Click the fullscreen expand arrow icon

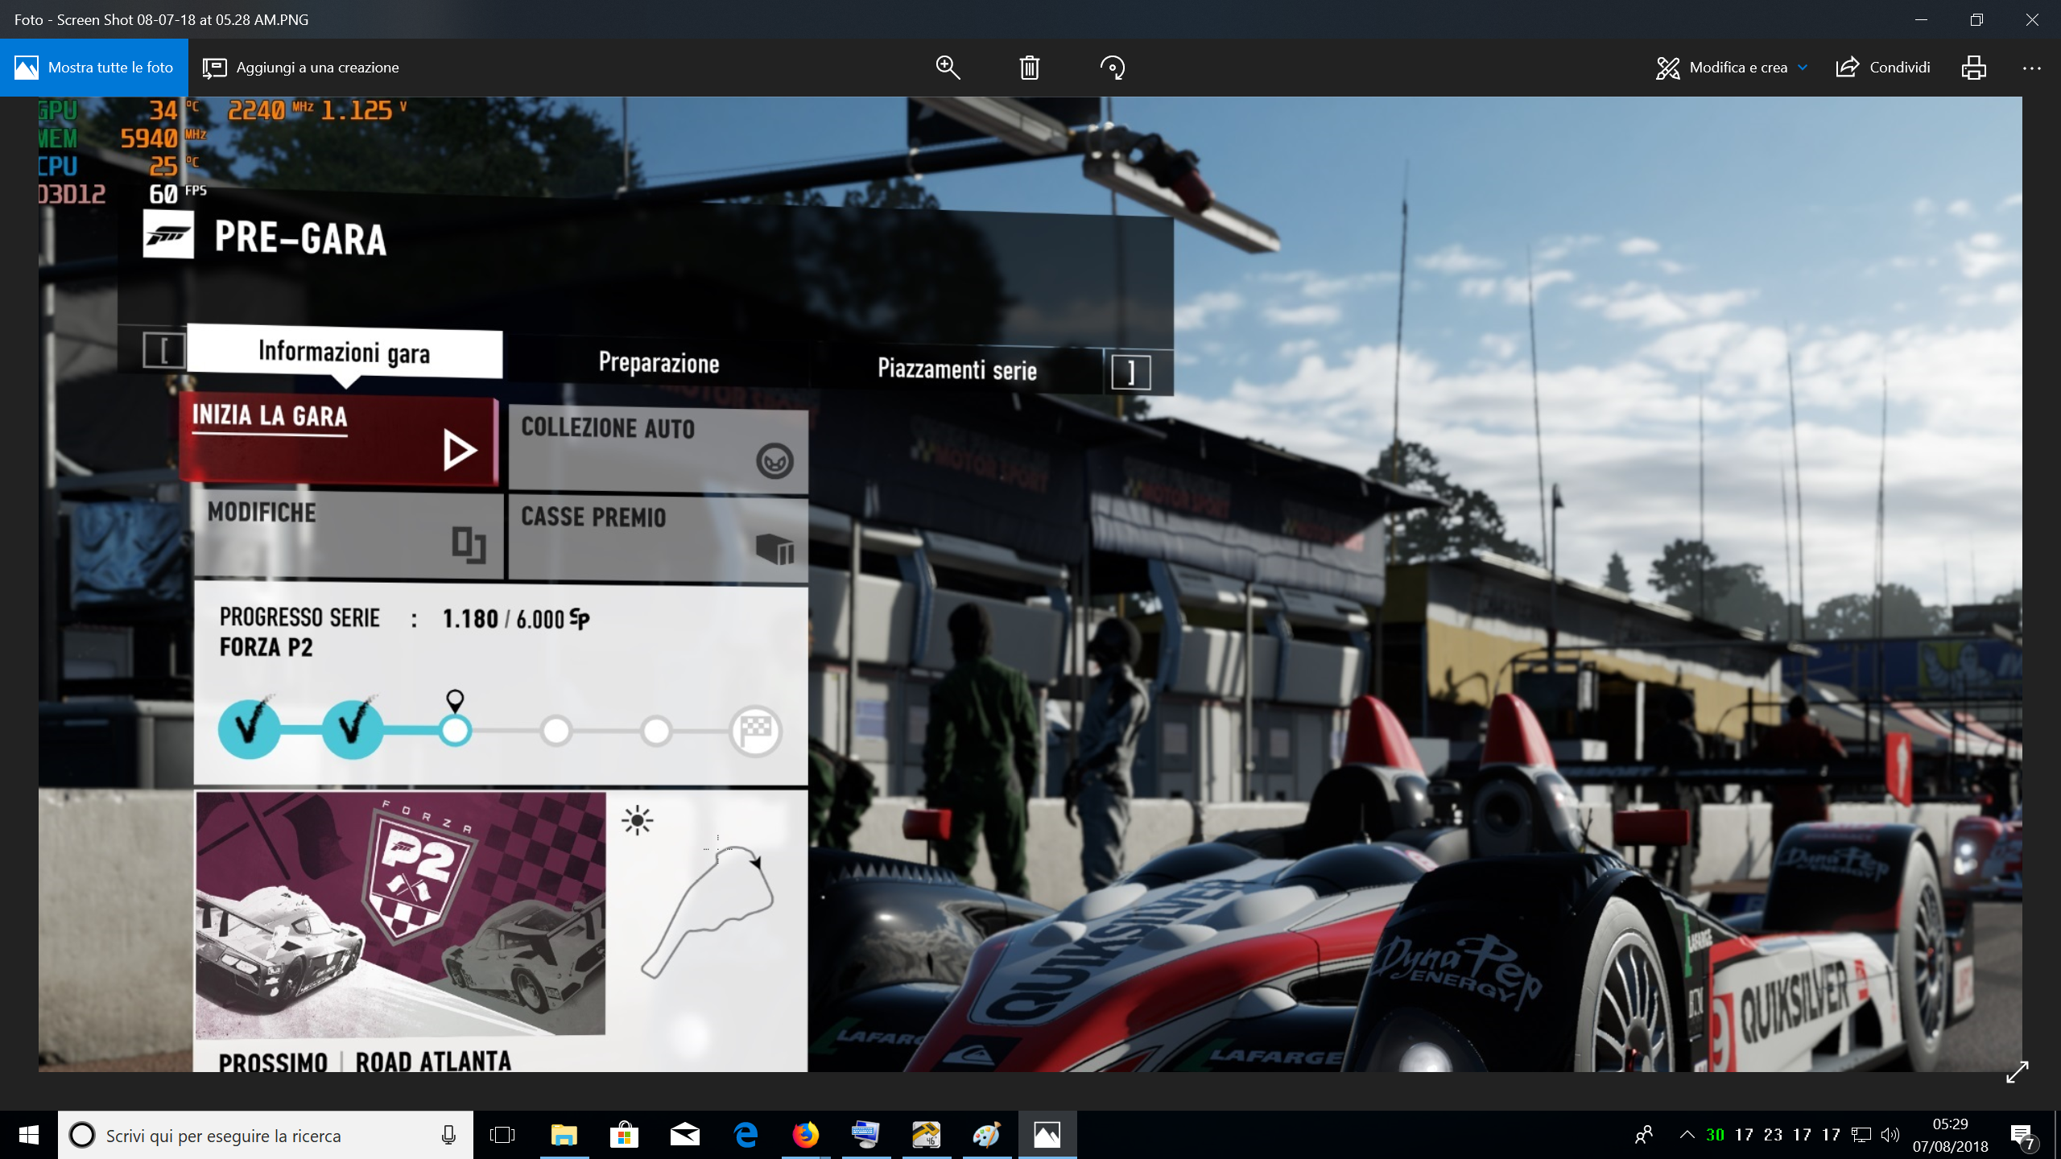(x=2018, y=1071)
